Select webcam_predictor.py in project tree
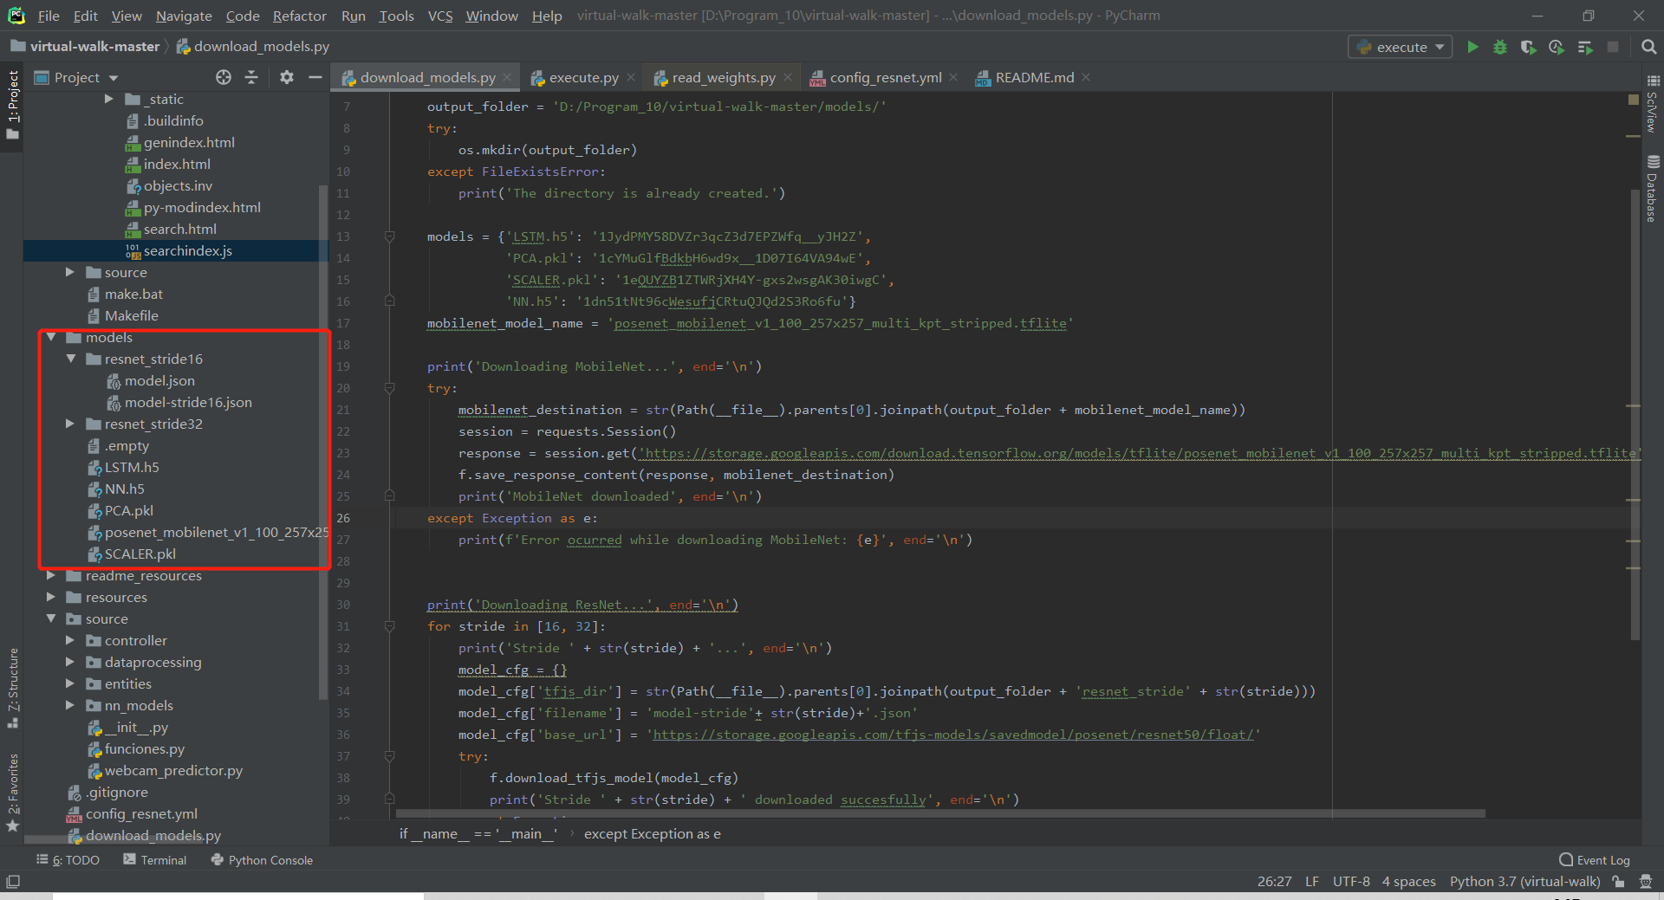1664x900 pixels. coord(173,770)
